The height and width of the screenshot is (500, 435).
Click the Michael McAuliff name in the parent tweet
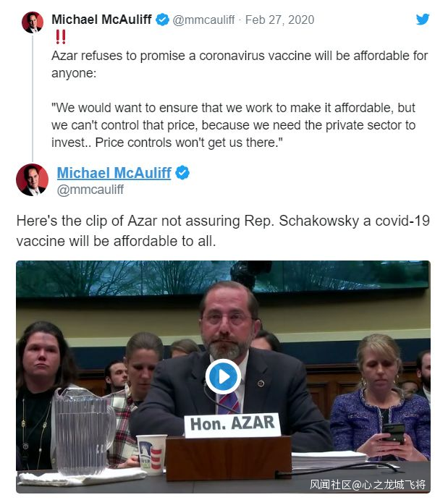pyautogui.click(x=101, y=20)
